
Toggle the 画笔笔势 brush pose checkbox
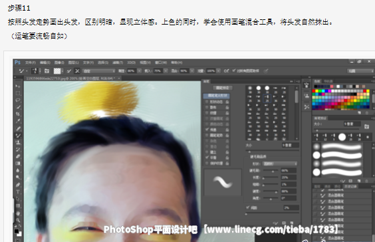pyautogui.click(x=207, y=135)
